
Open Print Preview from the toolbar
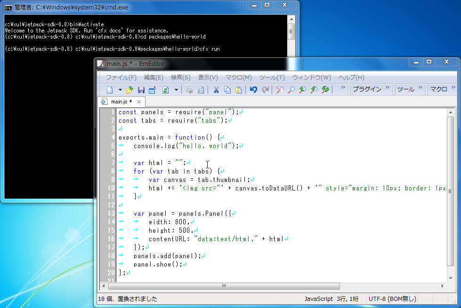click(x=201, y=90)
